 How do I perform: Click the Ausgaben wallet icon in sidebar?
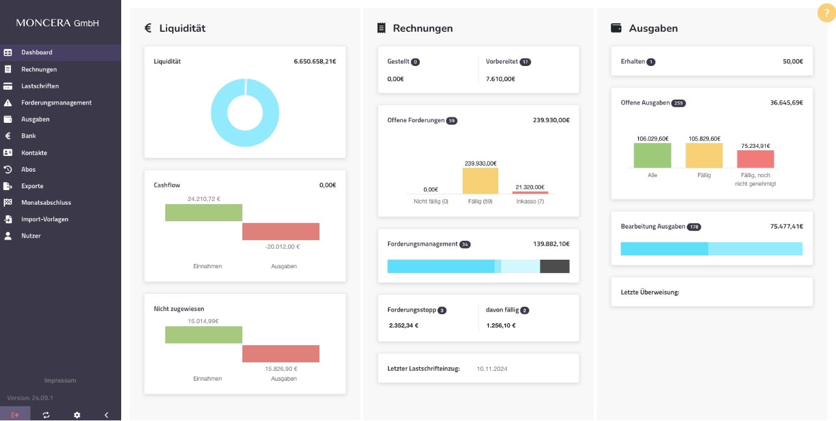click(x=8, y=119)
